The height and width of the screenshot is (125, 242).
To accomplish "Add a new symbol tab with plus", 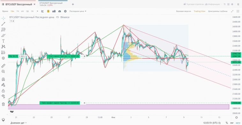I will (73, 4).
